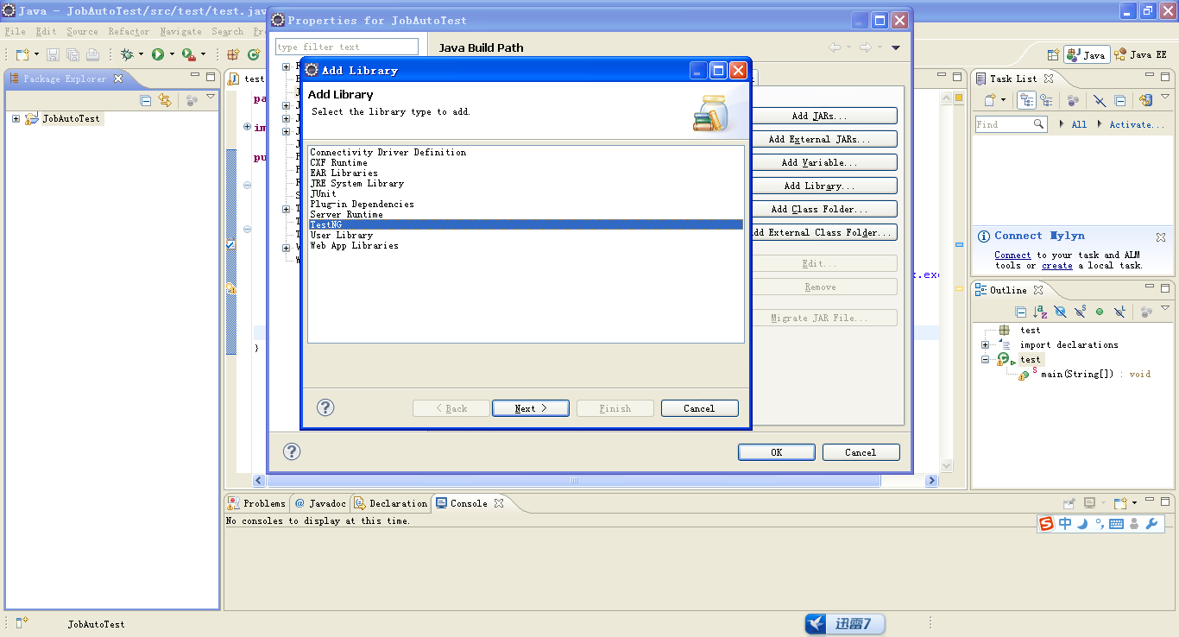Open the Search menu
Screen dimensions: 1179x637
(228, 31)
